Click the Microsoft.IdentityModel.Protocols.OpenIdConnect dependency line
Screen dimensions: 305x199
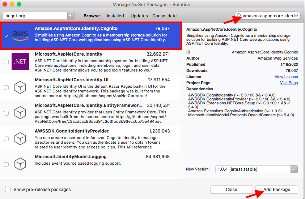[241, 115]
